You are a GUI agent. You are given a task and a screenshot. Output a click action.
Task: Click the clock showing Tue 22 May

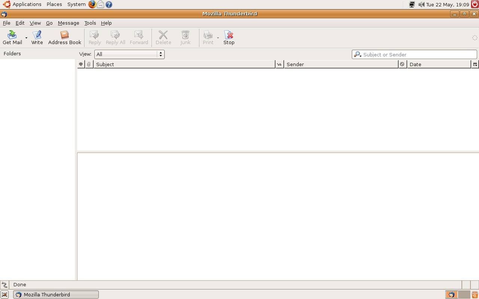448,4
